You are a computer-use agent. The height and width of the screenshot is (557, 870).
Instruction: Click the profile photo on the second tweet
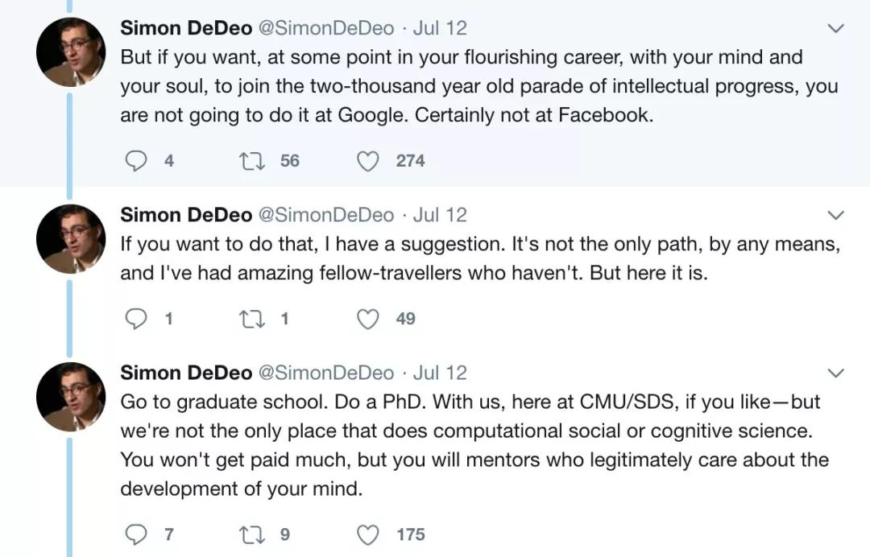click(x=71, y=239)
